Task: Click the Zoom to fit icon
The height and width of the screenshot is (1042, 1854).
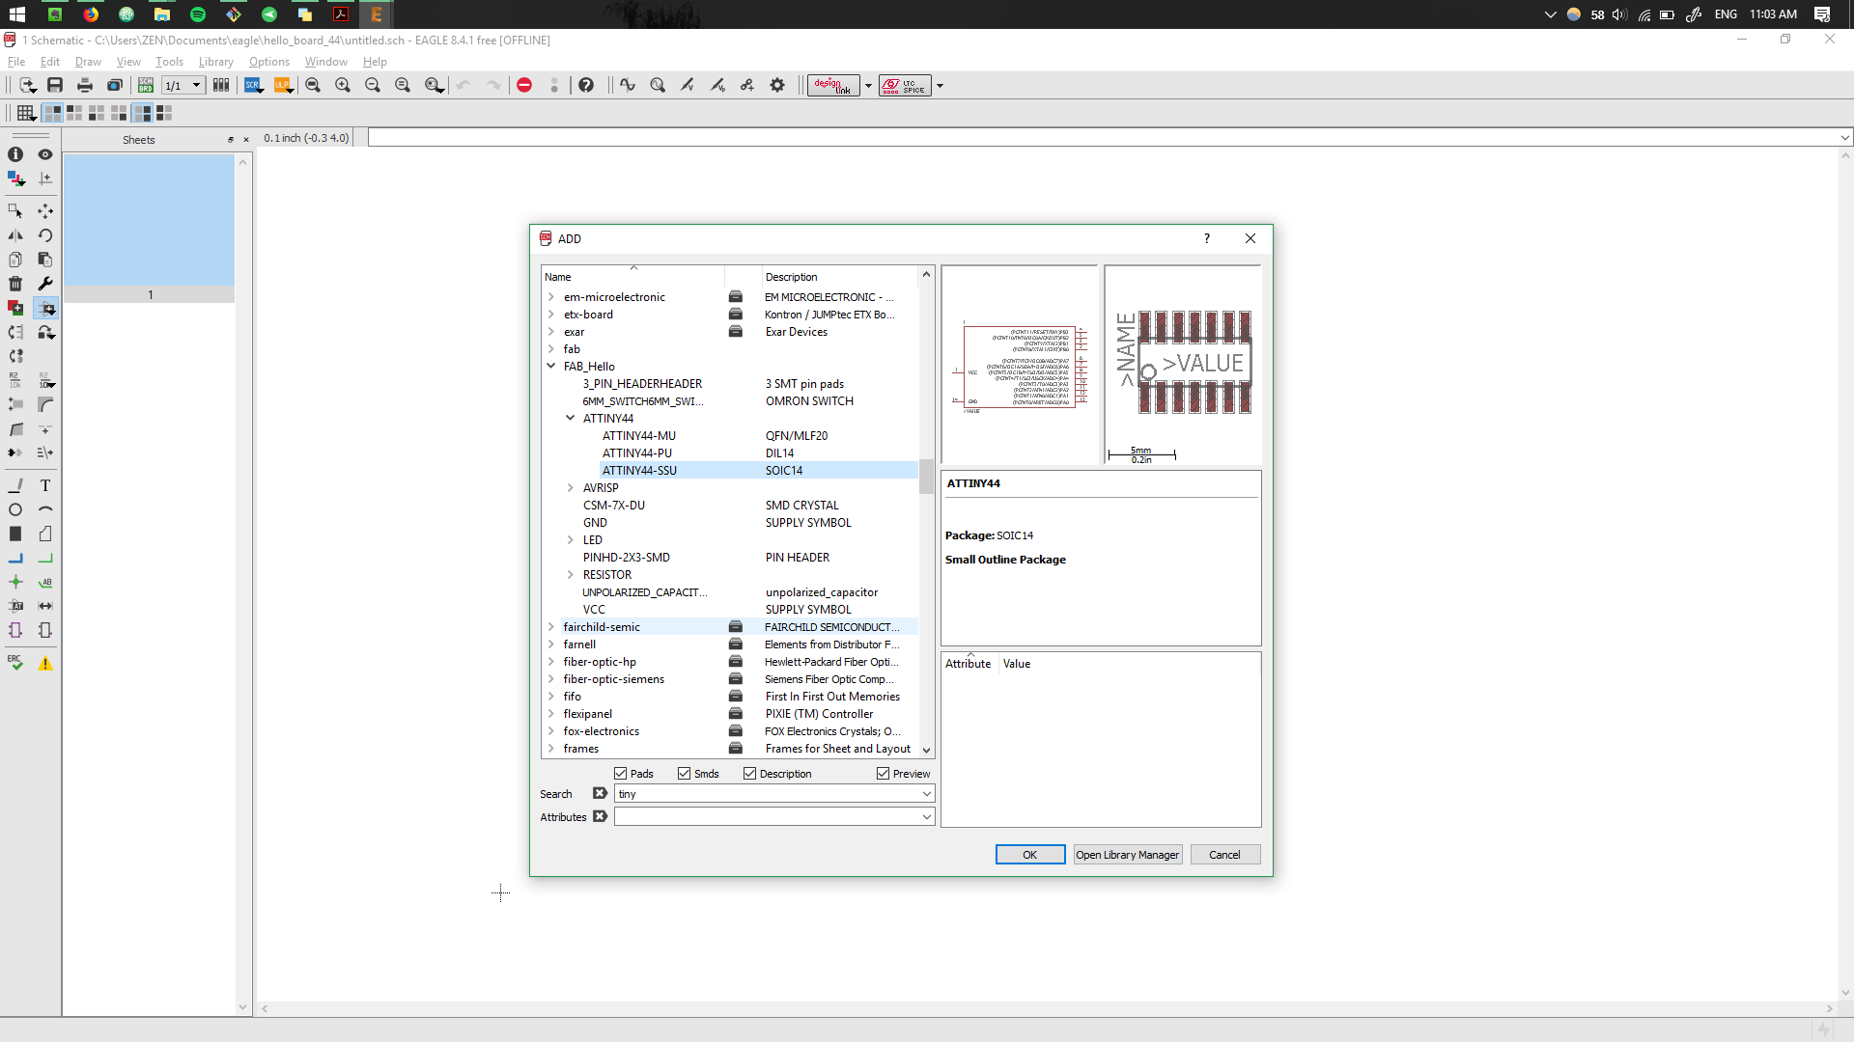Action: (313, 85)
